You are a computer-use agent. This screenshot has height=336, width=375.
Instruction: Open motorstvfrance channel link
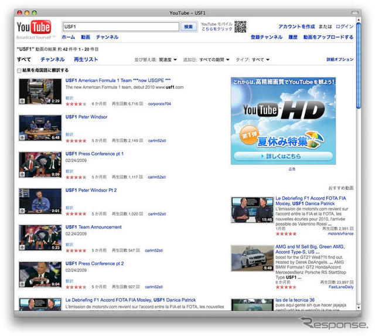point(340,233)
